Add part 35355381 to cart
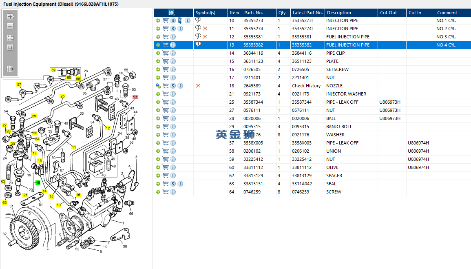Screen dimensions: 471x269 (166, 37)
